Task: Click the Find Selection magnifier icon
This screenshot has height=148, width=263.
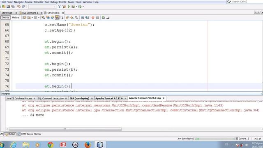Action: (x=43, y=18)
